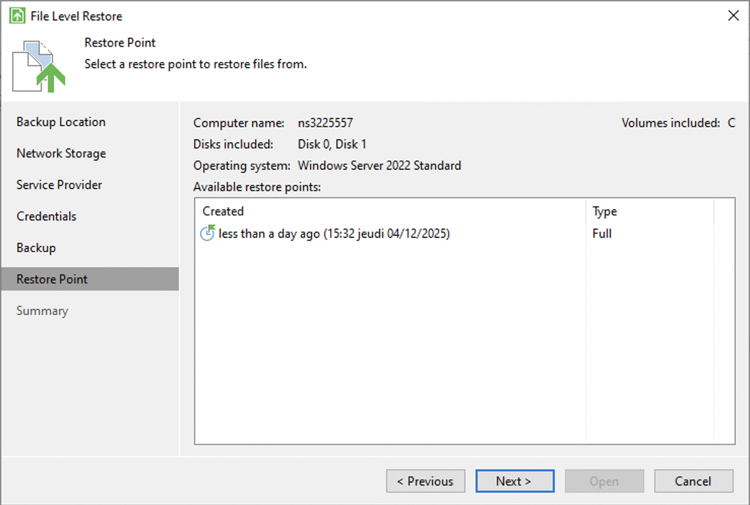The height and width of the screenshot is (505, 750).
Task: Click the Full backup type label
Action: click(602, 233)
